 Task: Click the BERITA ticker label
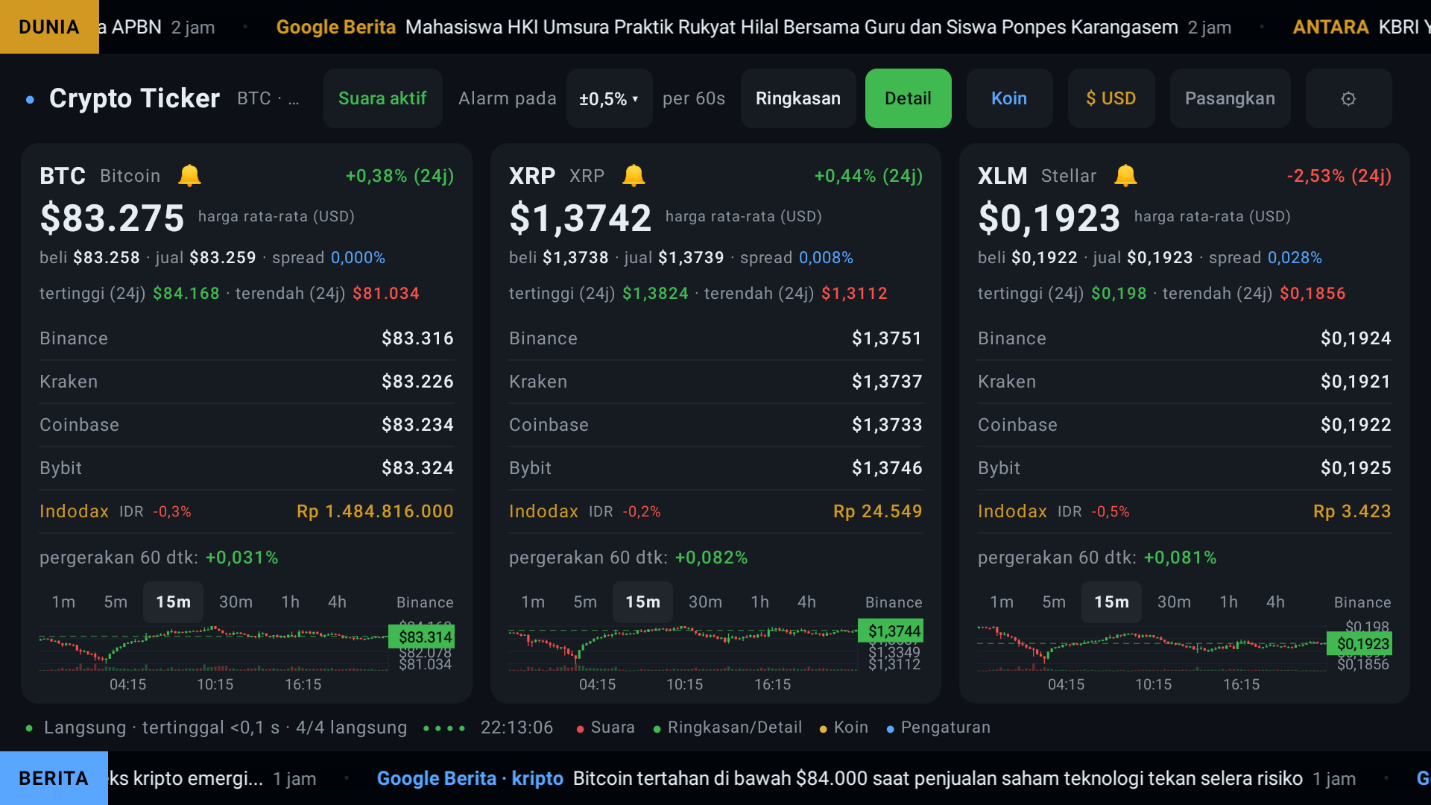[x=54, y=778]
